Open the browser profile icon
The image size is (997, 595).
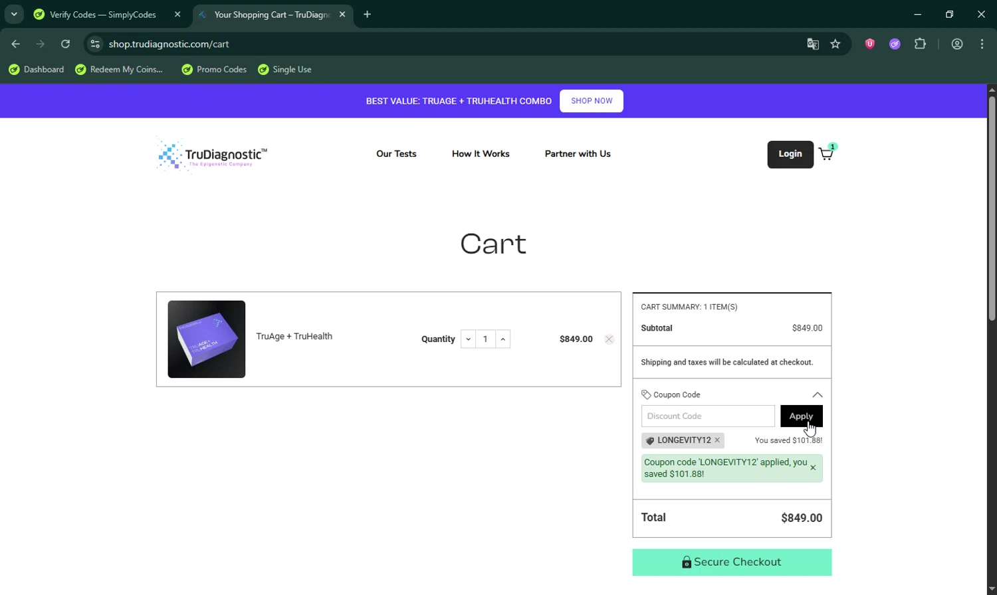(957, 44)
